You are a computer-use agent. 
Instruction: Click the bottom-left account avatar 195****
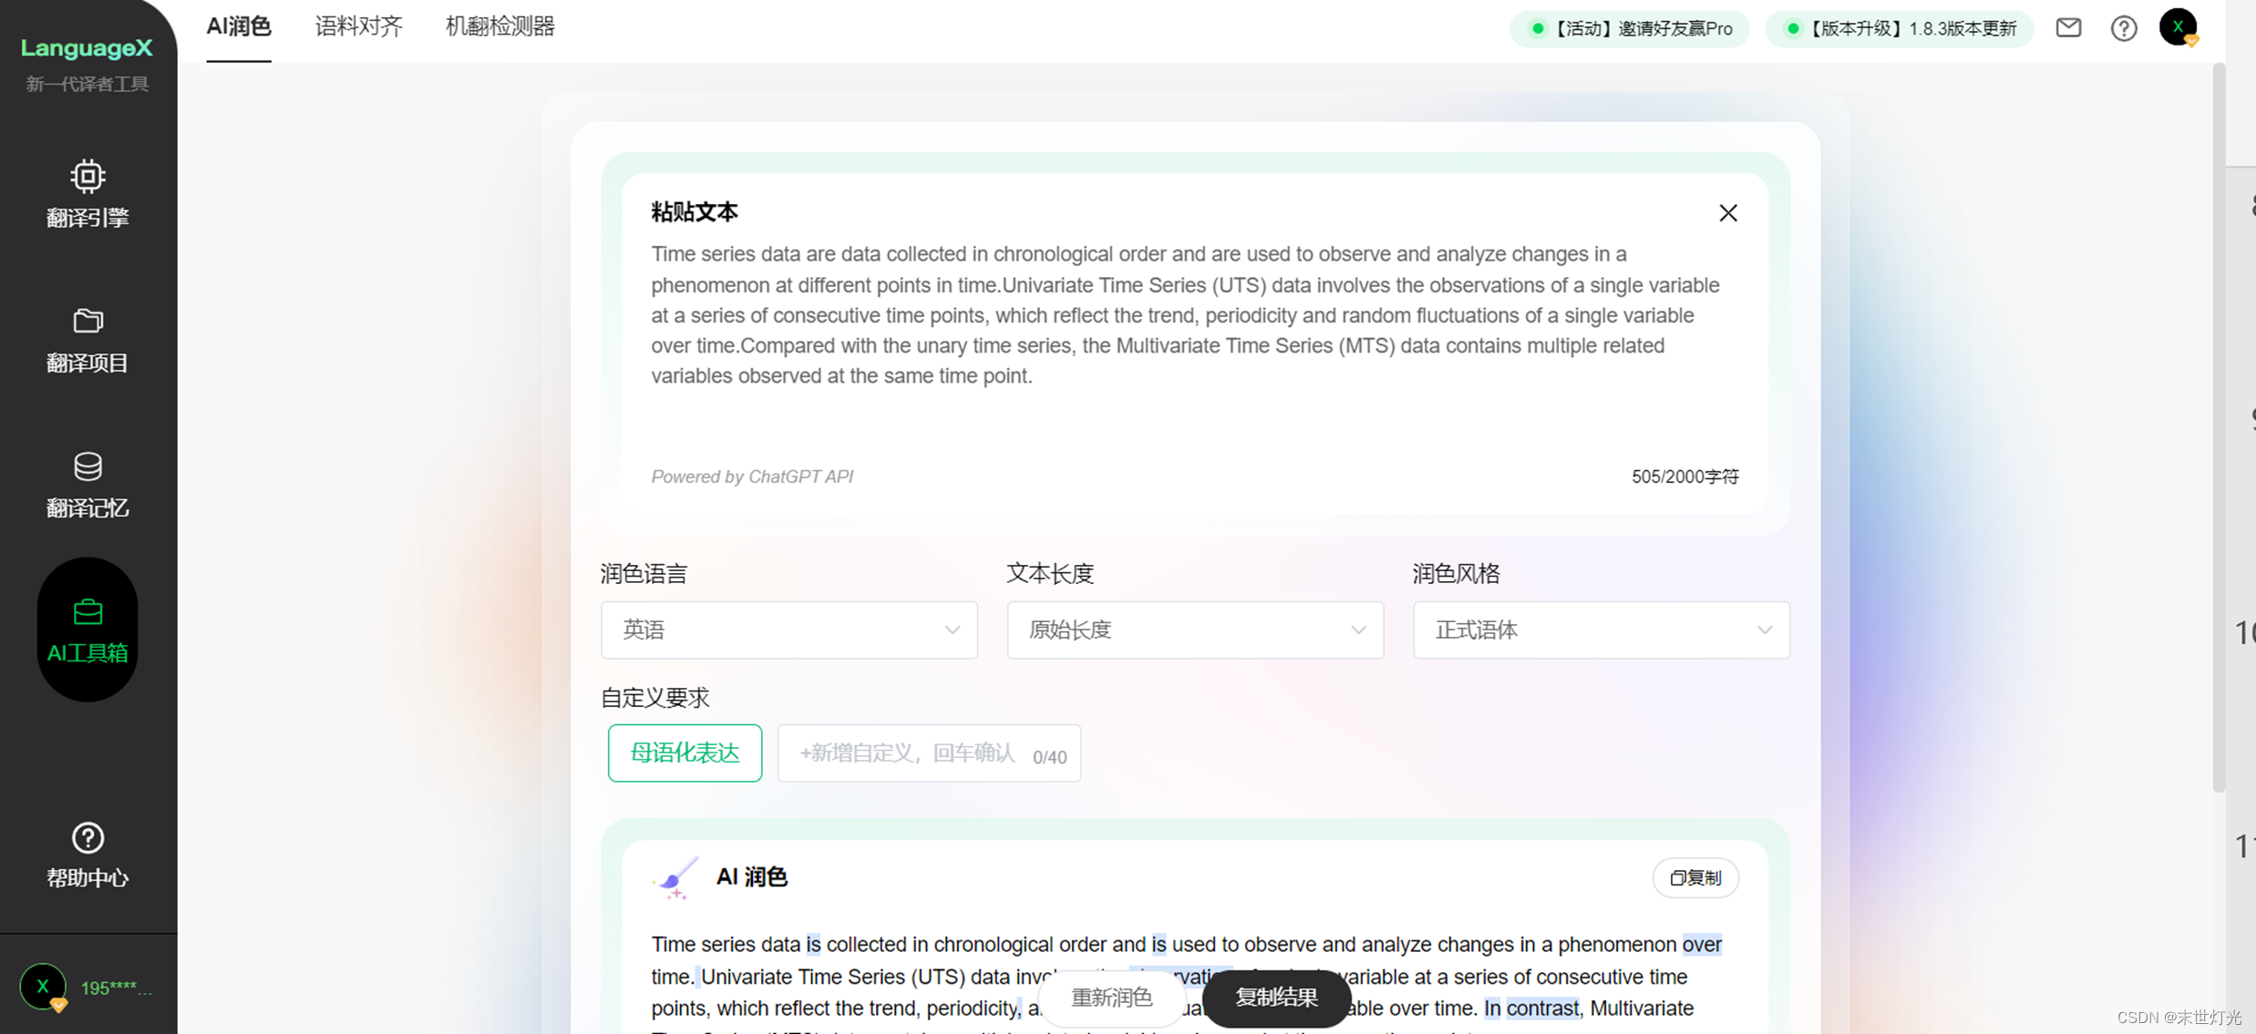43,987
